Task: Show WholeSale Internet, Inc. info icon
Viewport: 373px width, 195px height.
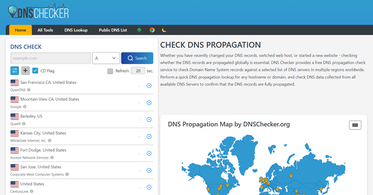Action: point(49,141)
